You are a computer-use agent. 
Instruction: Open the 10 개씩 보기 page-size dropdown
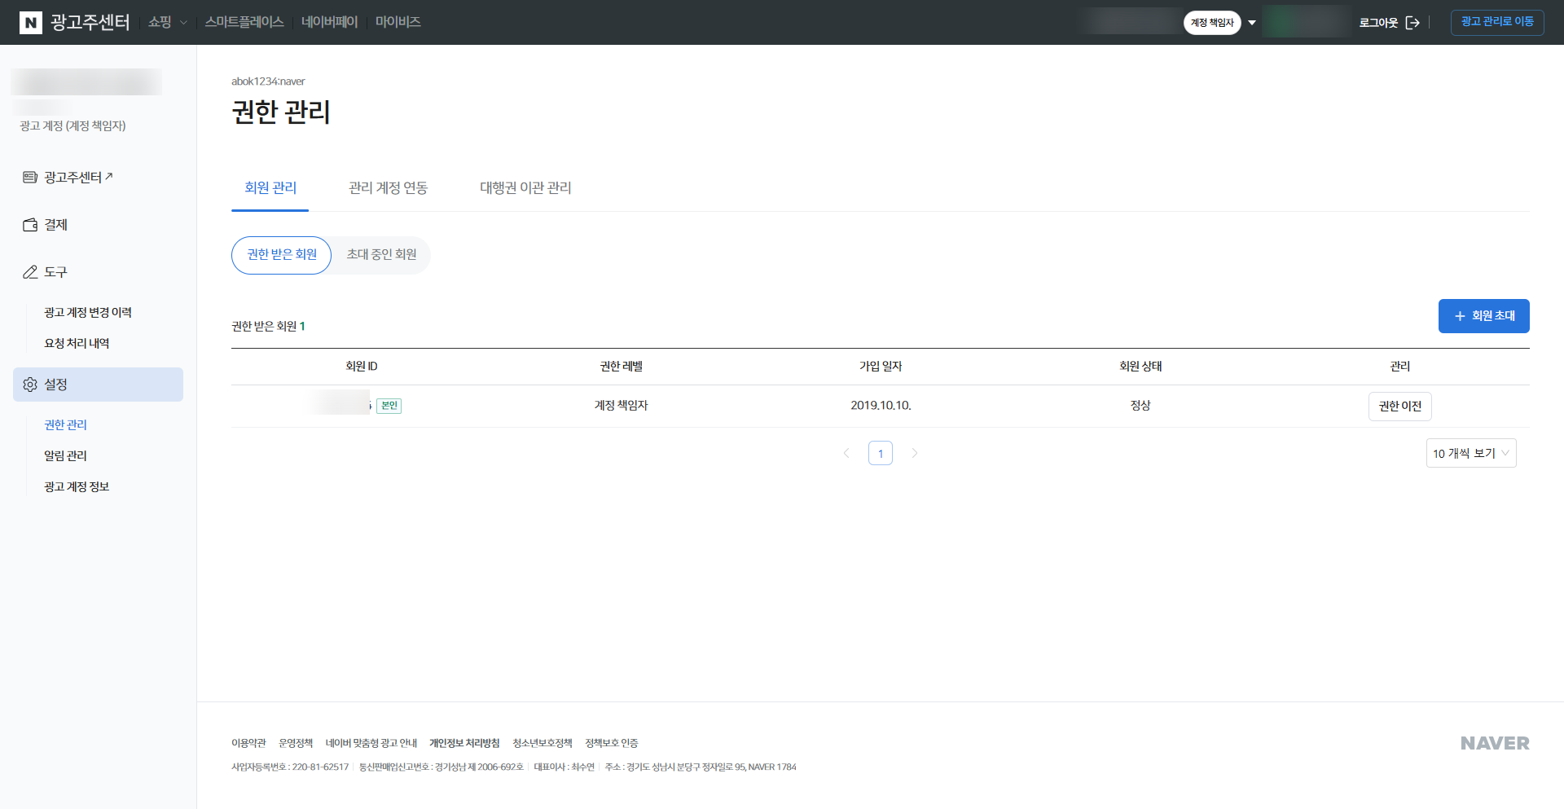[x=1471, y=453]
